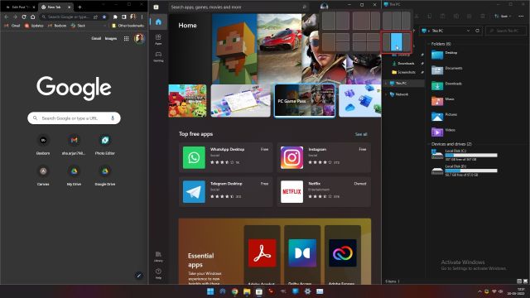Open the Apps section in Microsoft Store
530x298 pixels.
pos(158,39)
